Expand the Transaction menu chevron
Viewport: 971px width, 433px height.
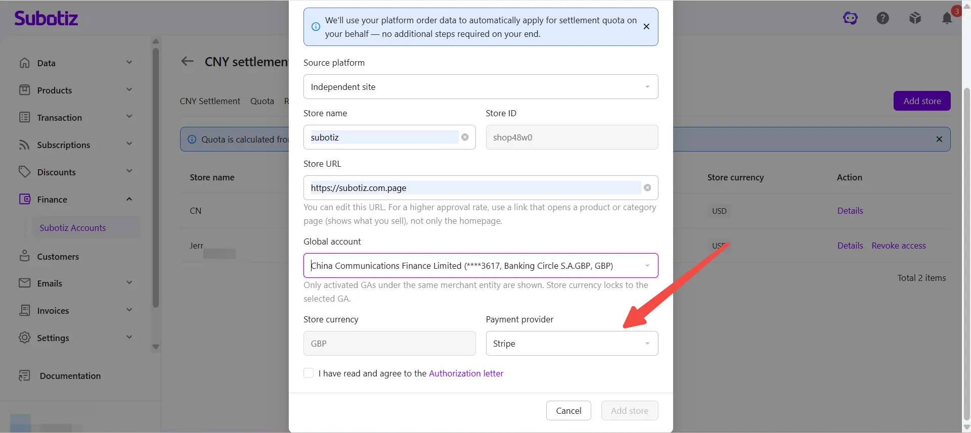(129, 117)
